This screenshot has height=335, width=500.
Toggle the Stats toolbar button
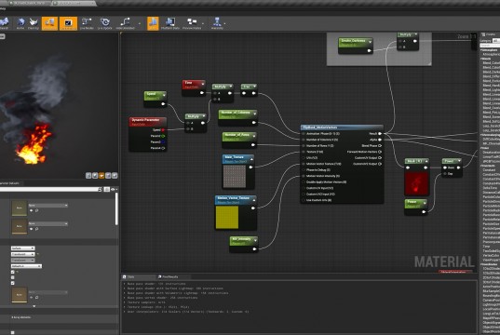153,23
